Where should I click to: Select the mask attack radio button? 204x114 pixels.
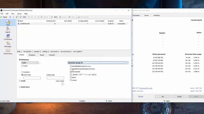20,81
